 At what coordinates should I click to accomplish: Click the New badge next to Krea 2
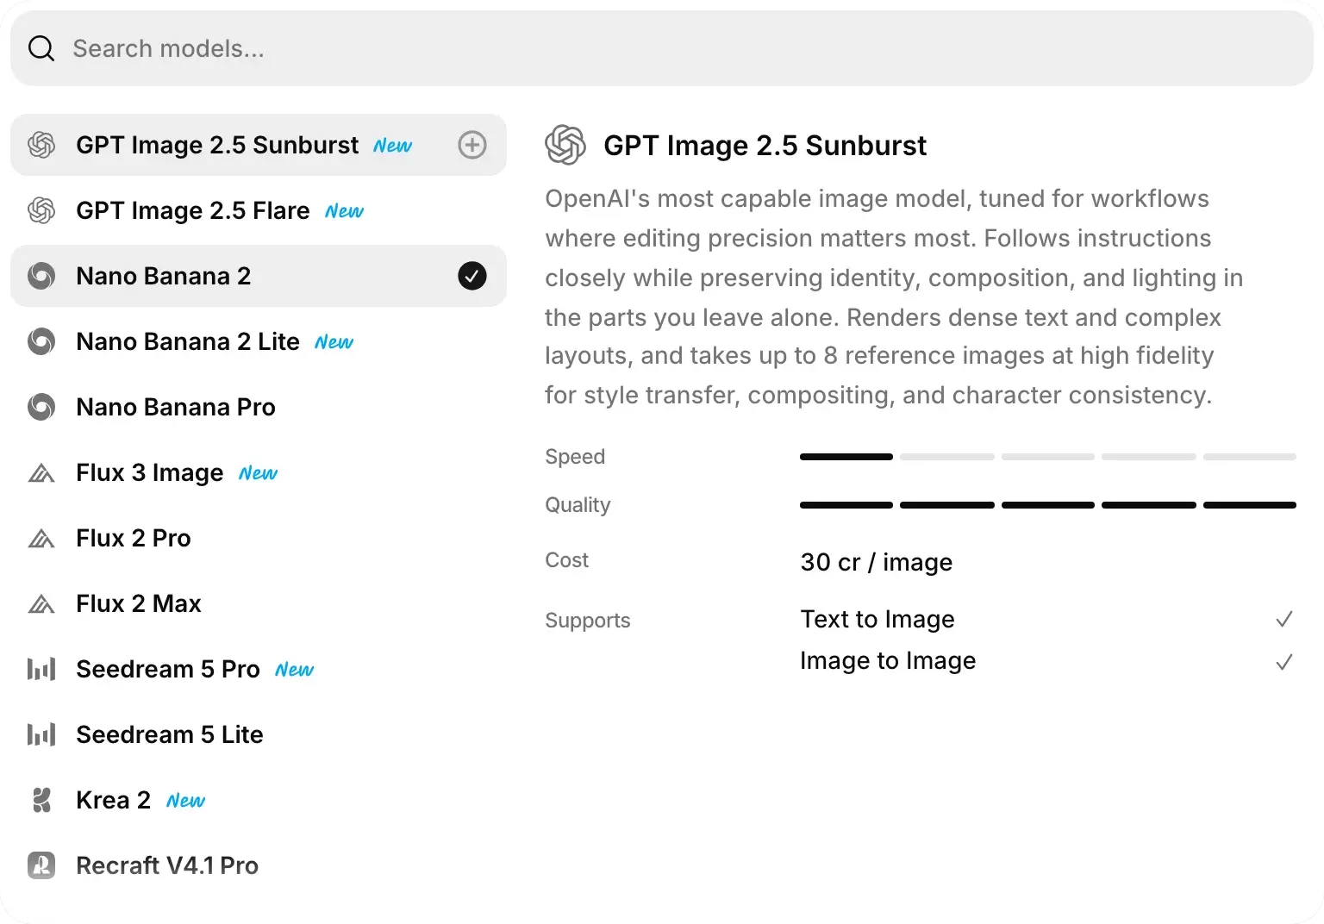tap(186, 801)
